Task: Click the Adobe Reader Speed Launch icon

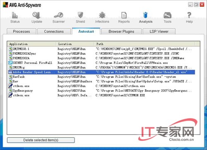Action: [x=10, y=72]
